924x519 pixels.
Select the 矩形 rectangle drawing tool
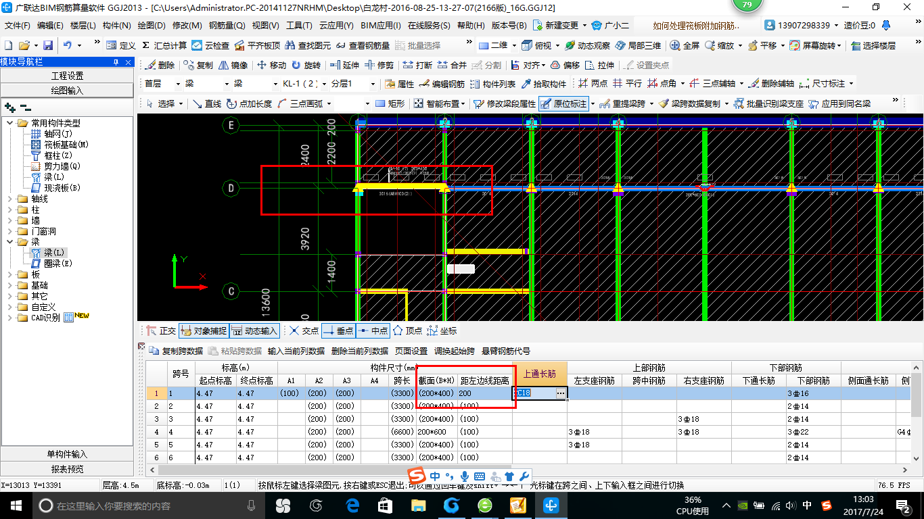(390, 103)
